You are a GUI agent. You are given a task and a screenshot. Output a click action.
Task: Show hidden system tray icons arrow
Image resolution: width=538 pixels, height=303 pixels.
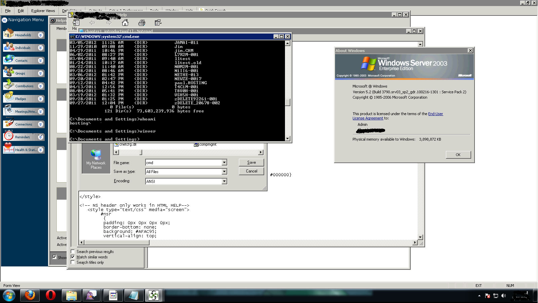479,296
